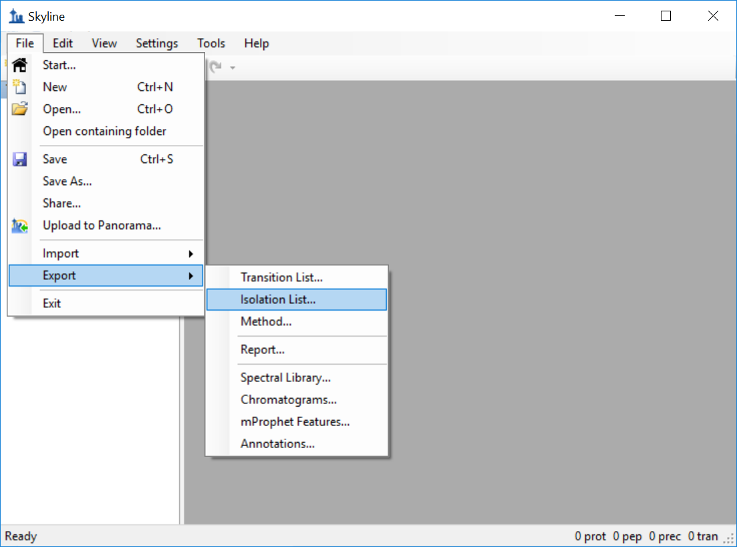Choose Exit from the File menu
The height and width of the screenshot is (547, 737).
click(x=106, y=304)
